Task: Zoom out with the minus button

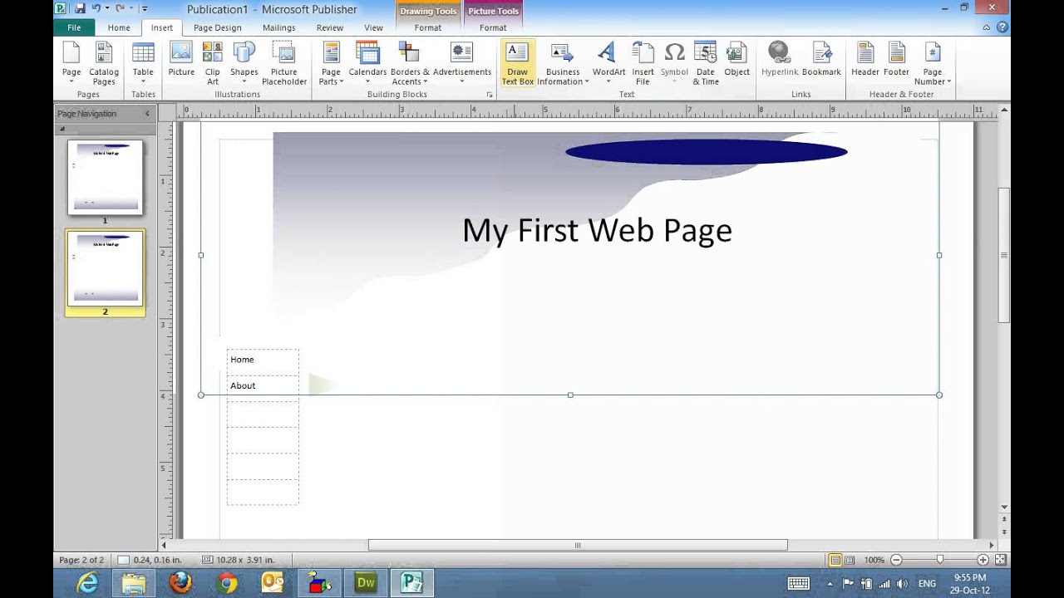Action: (x=896, y=560)
